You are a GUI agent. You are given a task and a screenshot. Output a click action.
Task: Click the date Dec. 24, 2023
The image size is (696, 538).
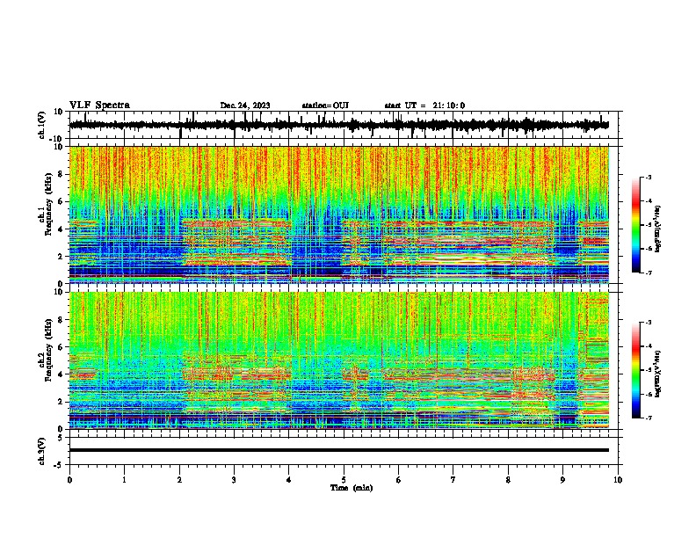pos(245,105)
